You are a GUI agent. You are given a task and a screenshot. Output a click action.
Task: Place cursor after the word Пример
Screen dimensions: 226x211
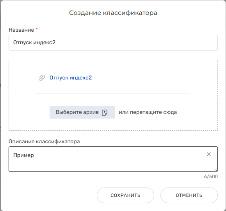click(34, 155)
